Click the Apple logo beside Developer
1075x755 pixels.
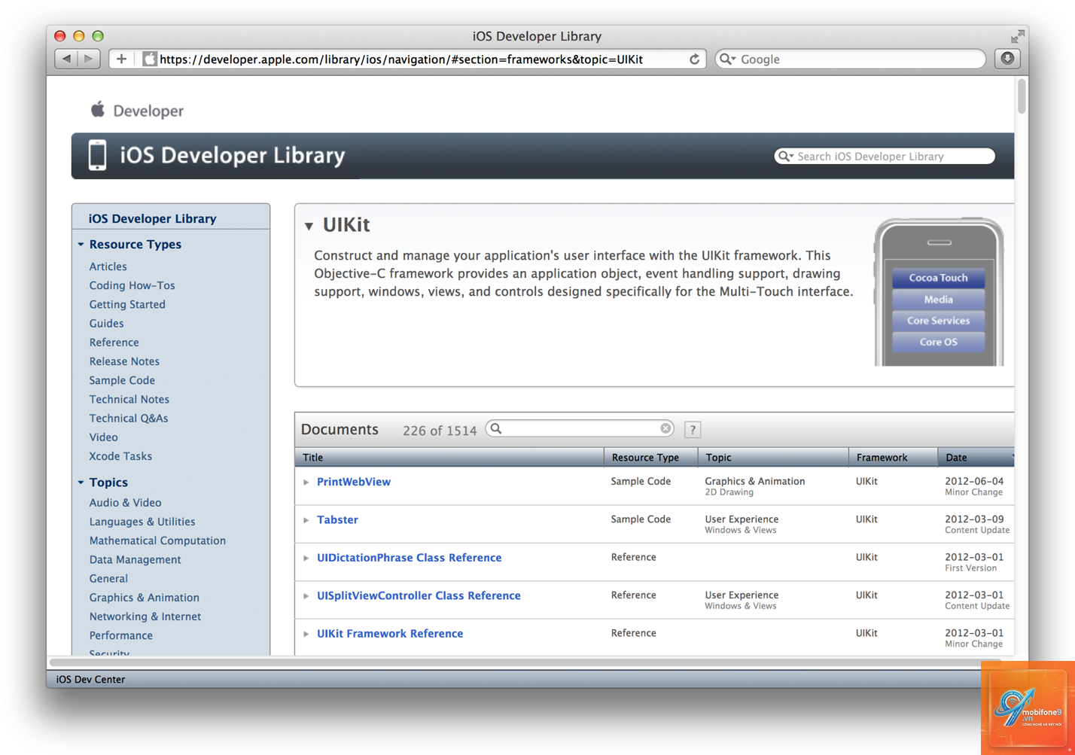pyautogui.click(x=98, y=110)
